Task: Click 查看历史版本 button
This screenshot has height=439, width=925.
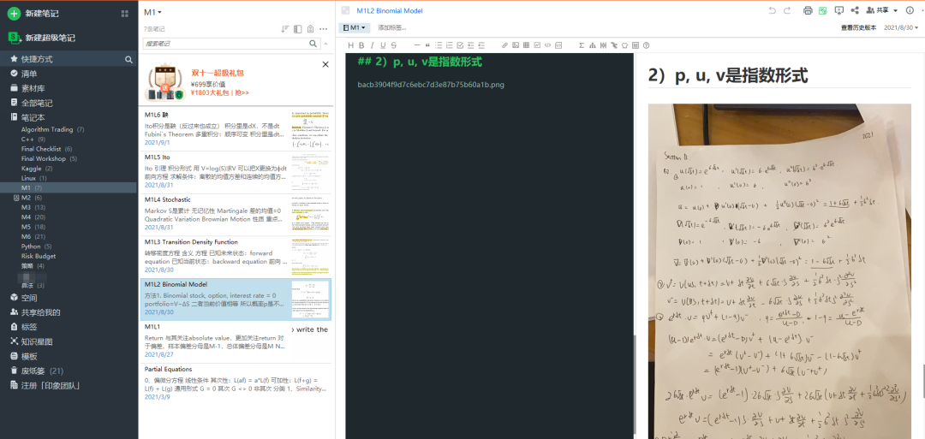Action: coord(858,27)
